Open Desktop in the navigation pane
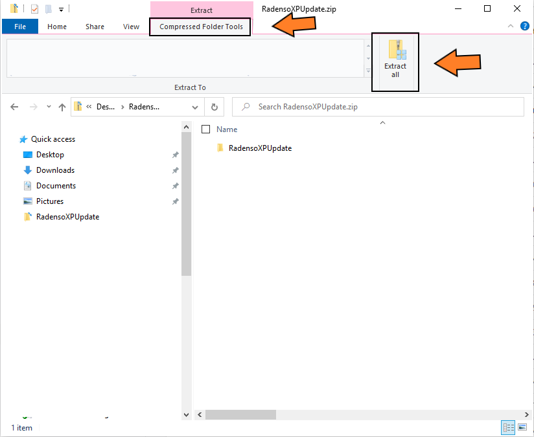 pyautogui.click(x=50, y=155)
